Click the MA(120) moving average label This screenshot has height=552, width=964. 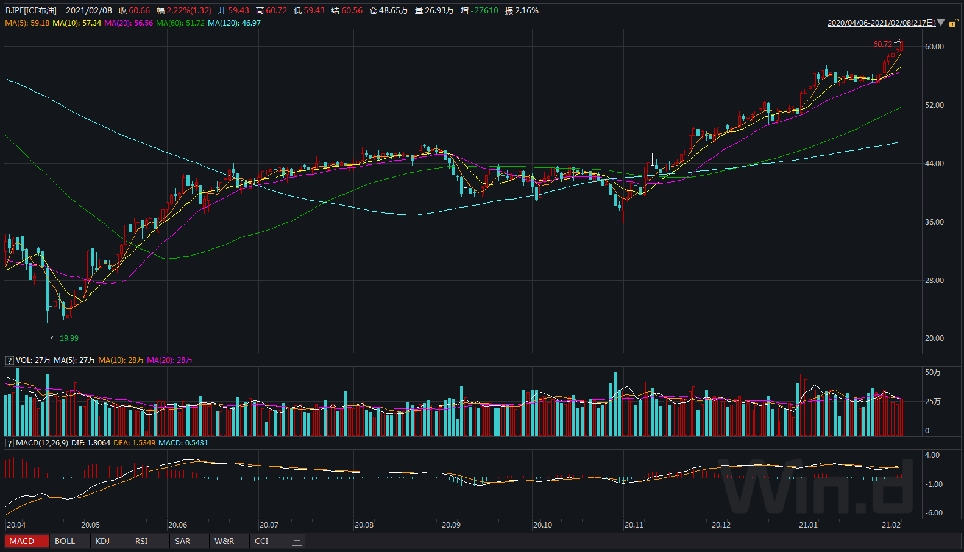[x=234, y=23]
